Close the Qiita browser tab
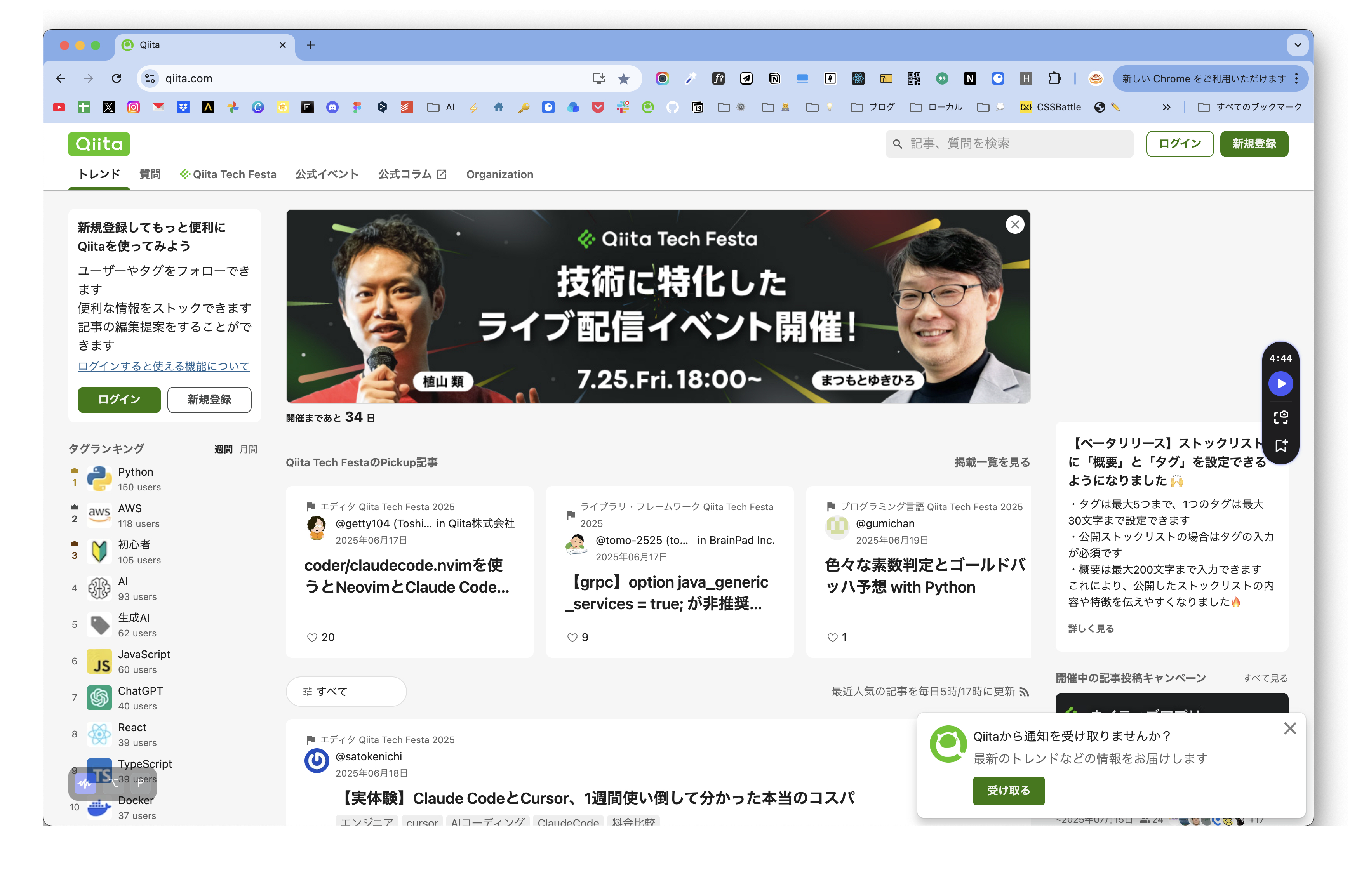 coord(282,45)
